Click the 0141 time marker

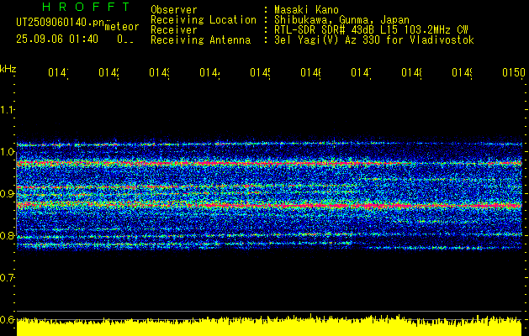click(58, 72)
